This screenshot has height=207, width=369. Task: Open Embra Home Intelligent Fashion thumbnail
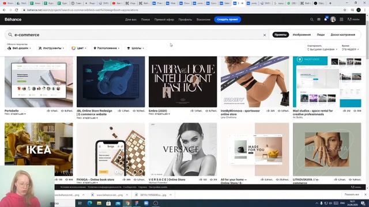click(x=183, y=82)
